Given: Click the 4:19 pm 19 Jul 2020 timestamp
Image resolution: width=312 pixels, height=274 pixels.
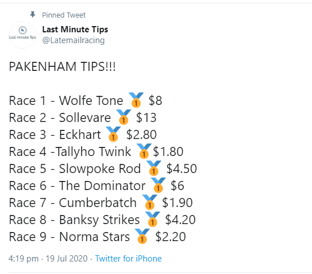Looking at the screenshot, I should pyautogui.click(x=48, y=259).
